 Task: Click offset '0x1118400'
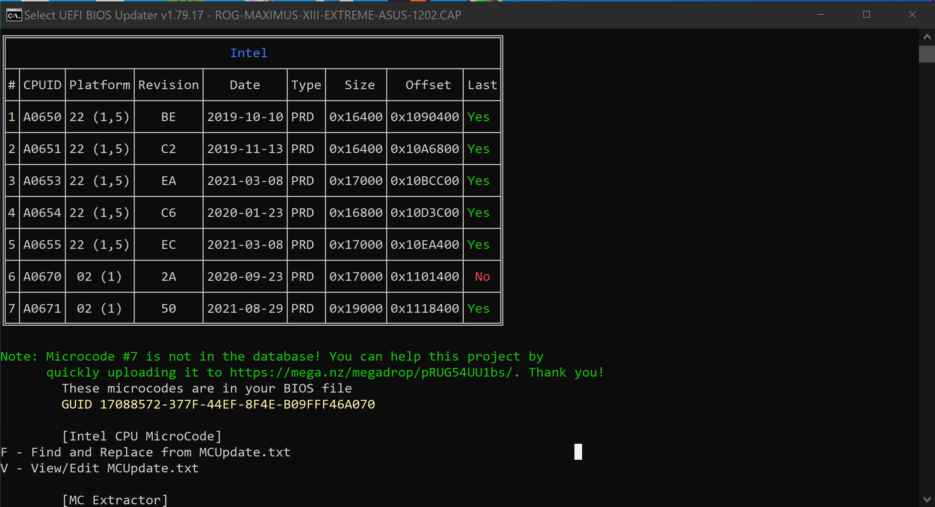[425, 308]
